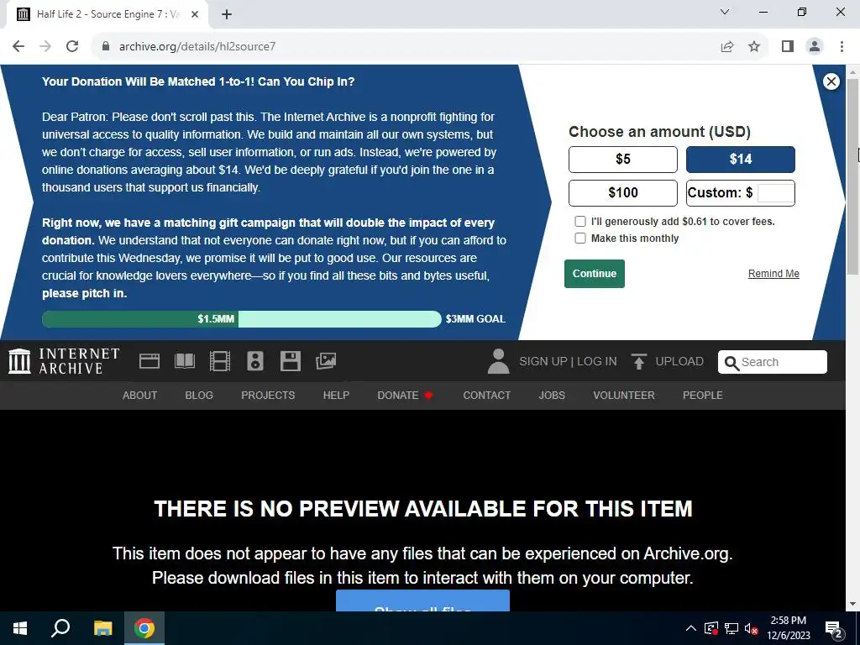Open the Video film icon
Image resolution: width=860 pixels, height=645 pixels.
pyautogui.click(x=220, y=361)
